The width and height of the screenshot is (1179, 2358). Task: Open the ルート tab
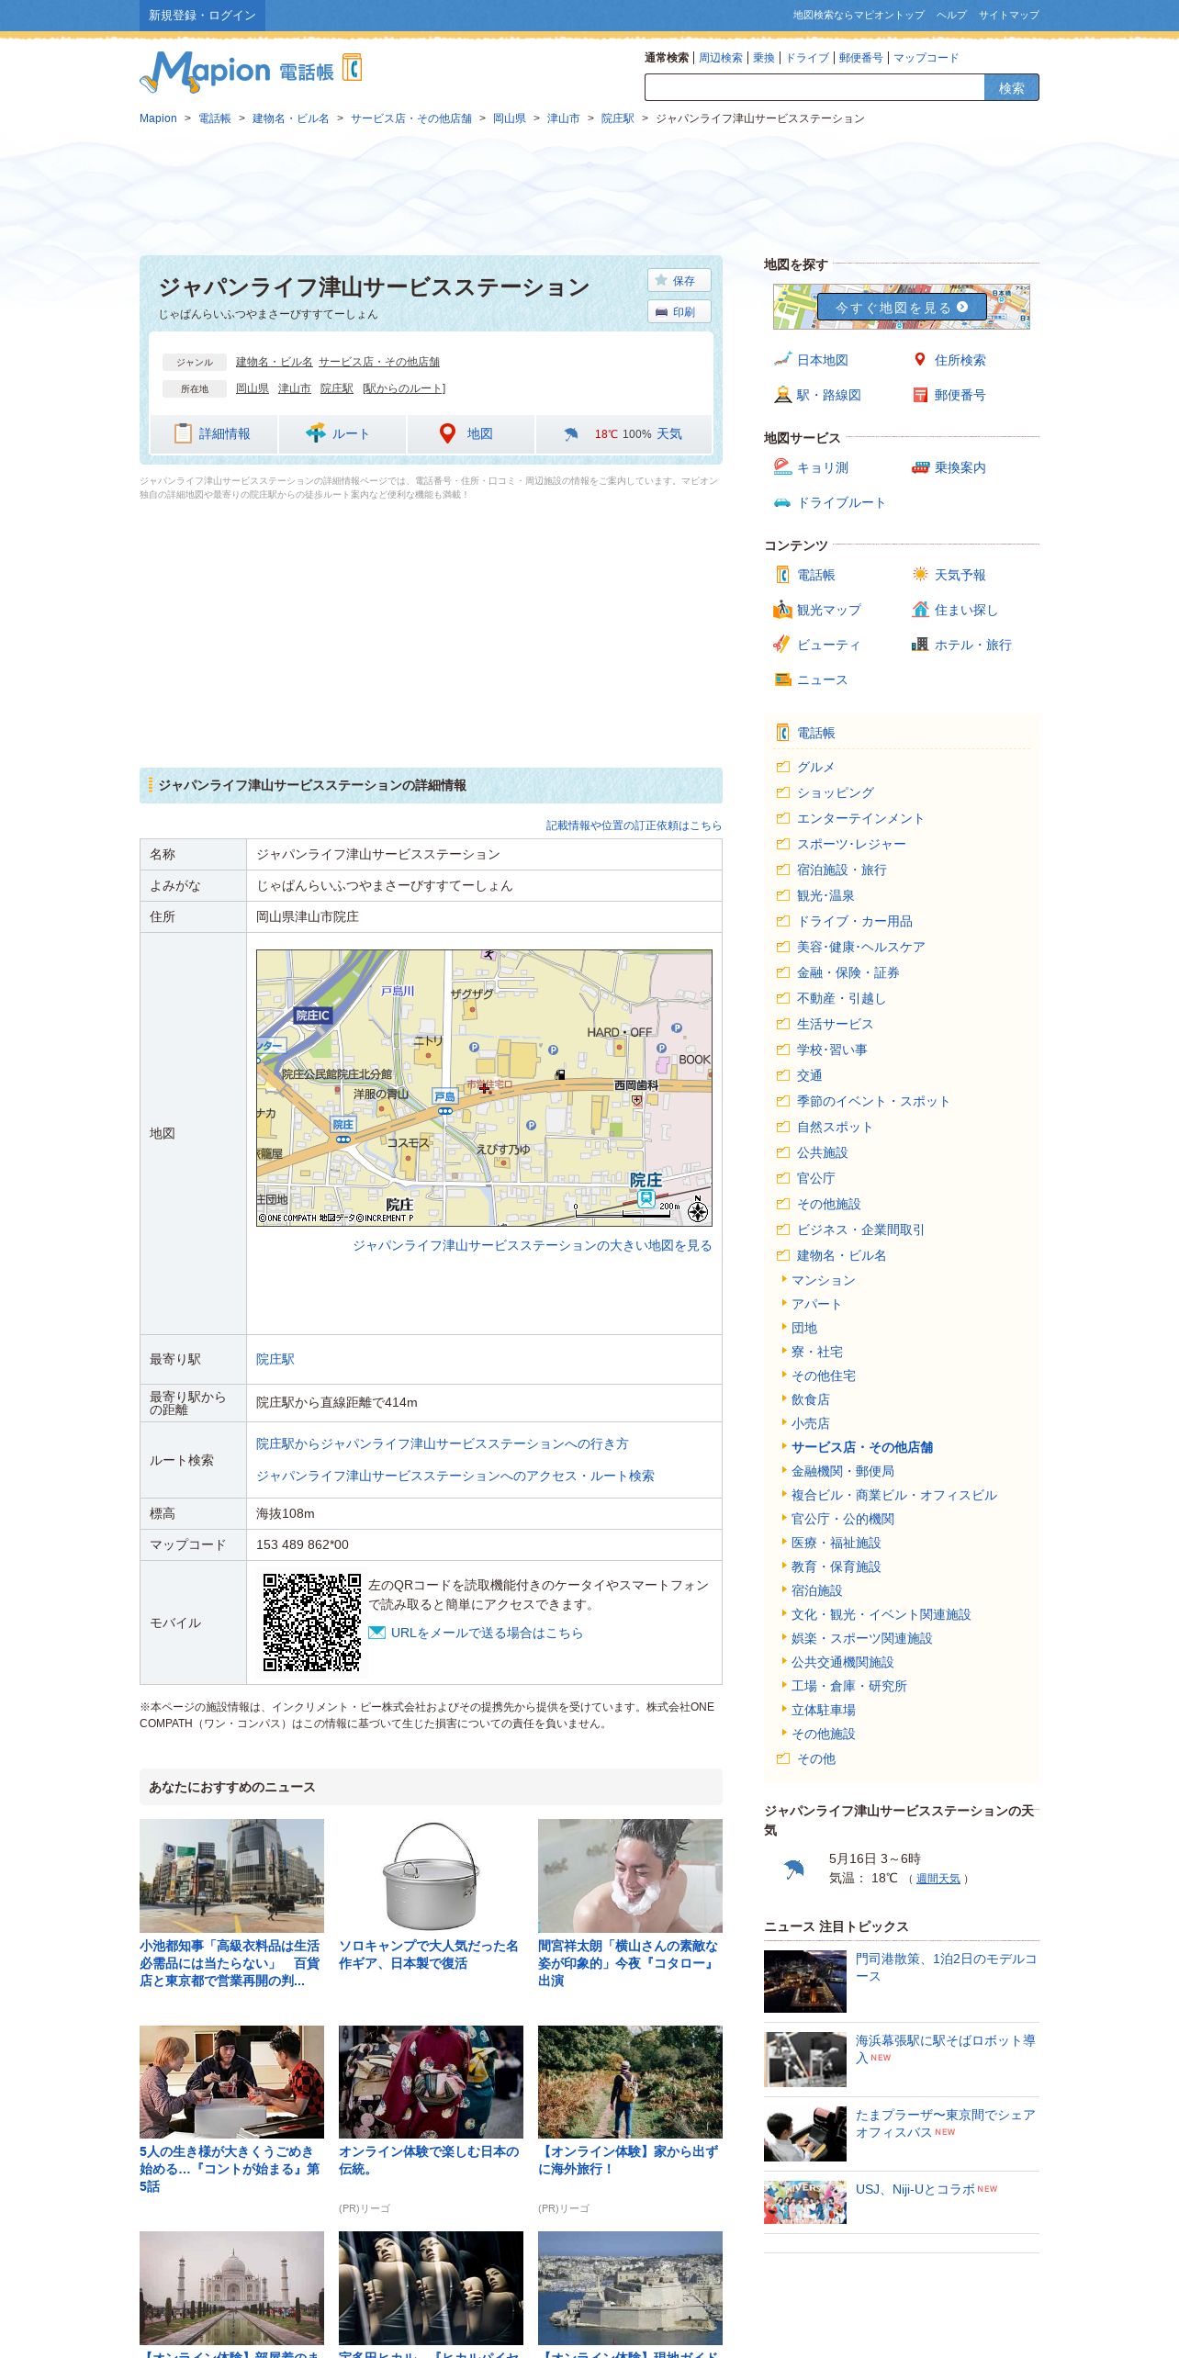click(x=342, y=433)
